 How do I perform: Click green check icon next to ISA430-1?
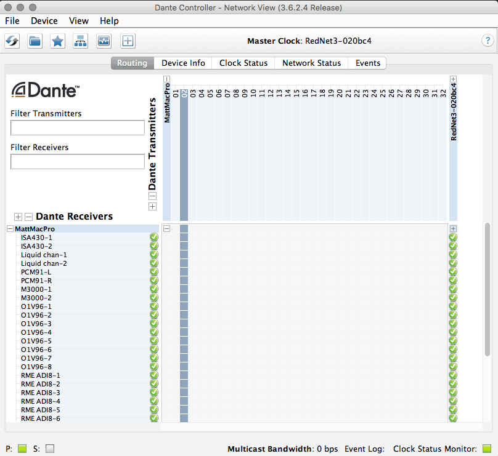click(x=154, y=237)
